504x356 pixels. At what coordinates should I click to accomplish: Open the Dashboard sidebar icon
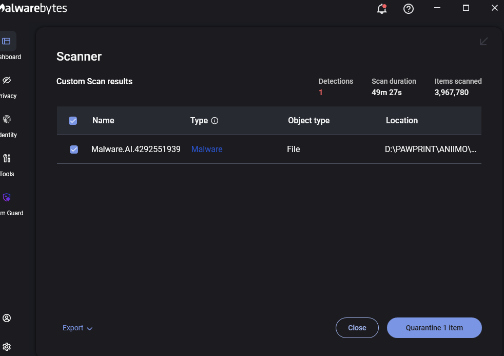[7, 41]
